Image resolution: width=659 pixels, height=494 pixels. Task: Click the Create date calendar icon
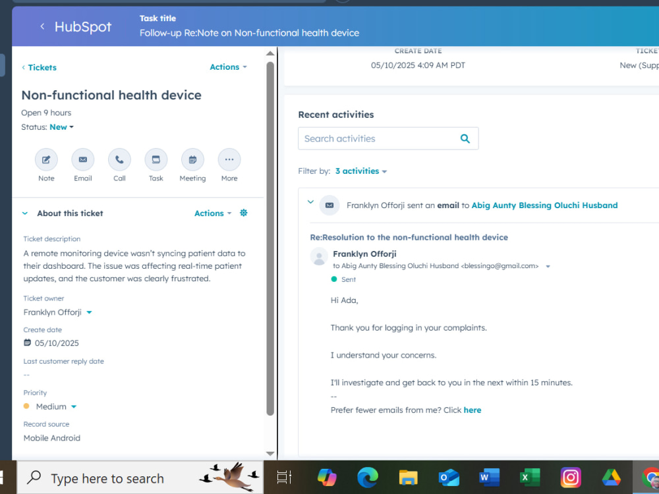27,343
